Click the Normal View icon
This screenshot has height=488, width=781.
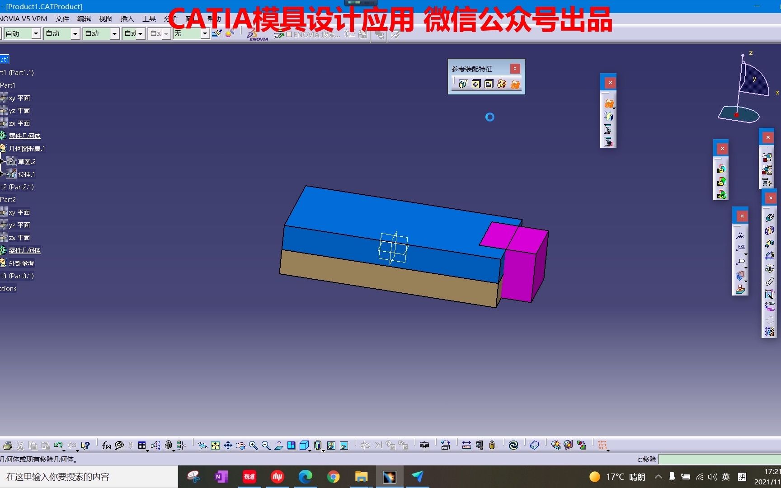coord(279,446)
